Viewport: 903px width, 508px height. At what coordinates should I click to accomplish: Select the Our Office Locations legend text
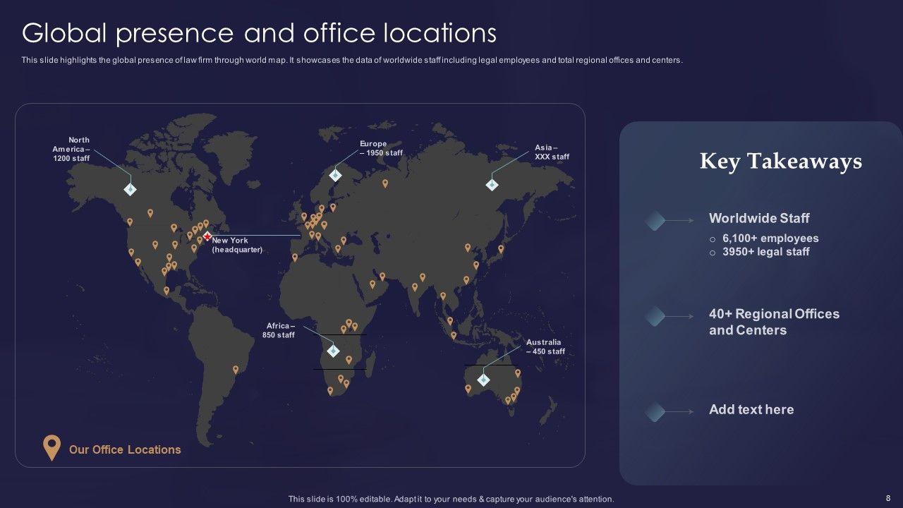(x=125, y=449)
